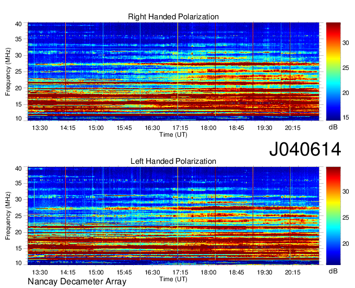
Task: Click the Right Handed plot's color scale bar
Action: coord(333,71)
